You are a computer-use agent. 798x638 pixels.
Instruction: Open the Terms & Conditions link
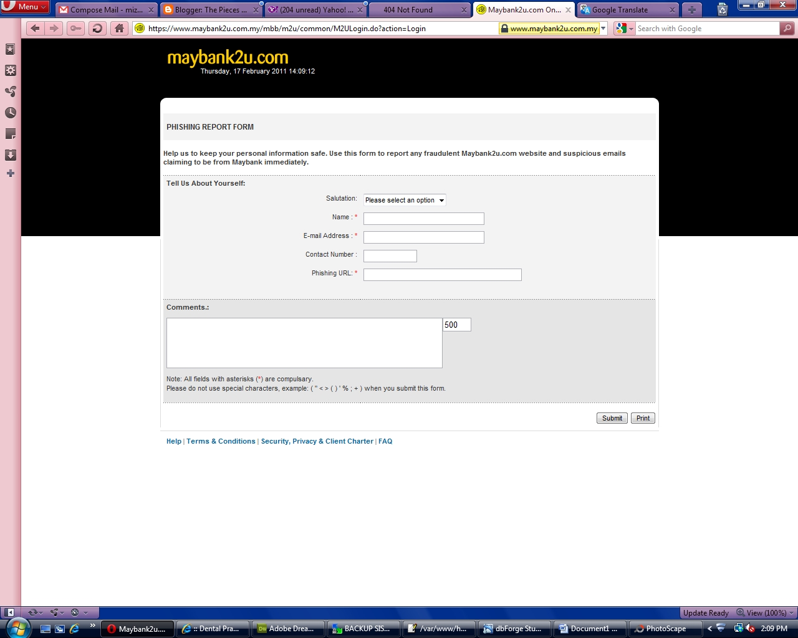click(221, 441)
